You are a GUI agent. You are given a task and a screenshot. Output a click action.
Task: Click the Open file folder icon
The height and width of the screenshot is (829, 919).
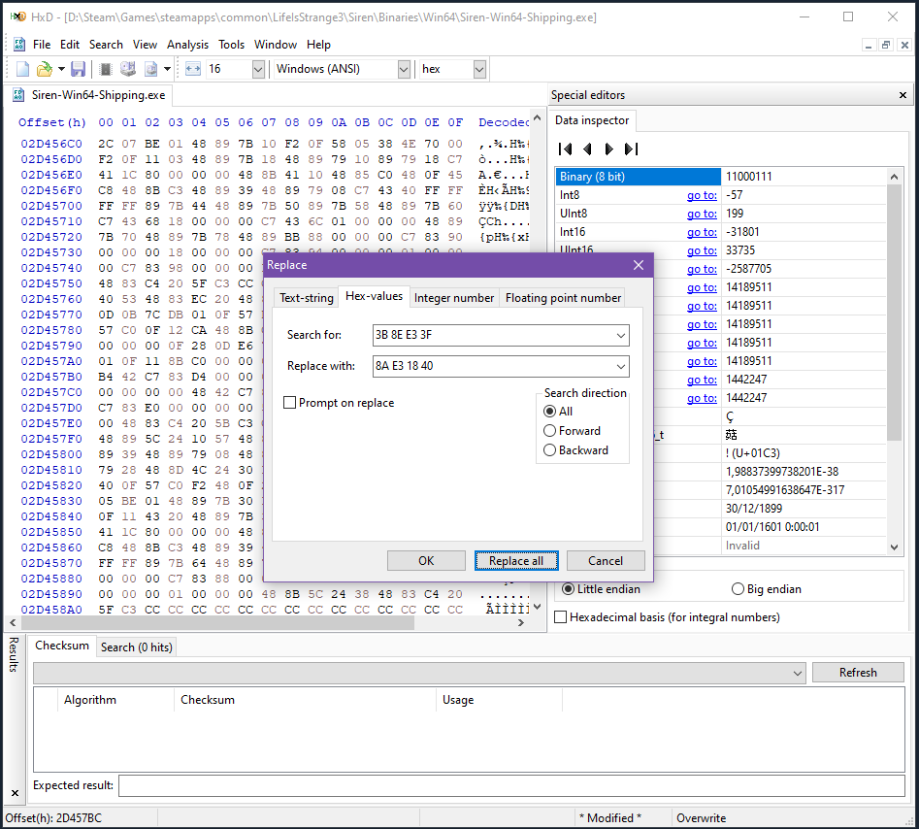pos(44,69)
